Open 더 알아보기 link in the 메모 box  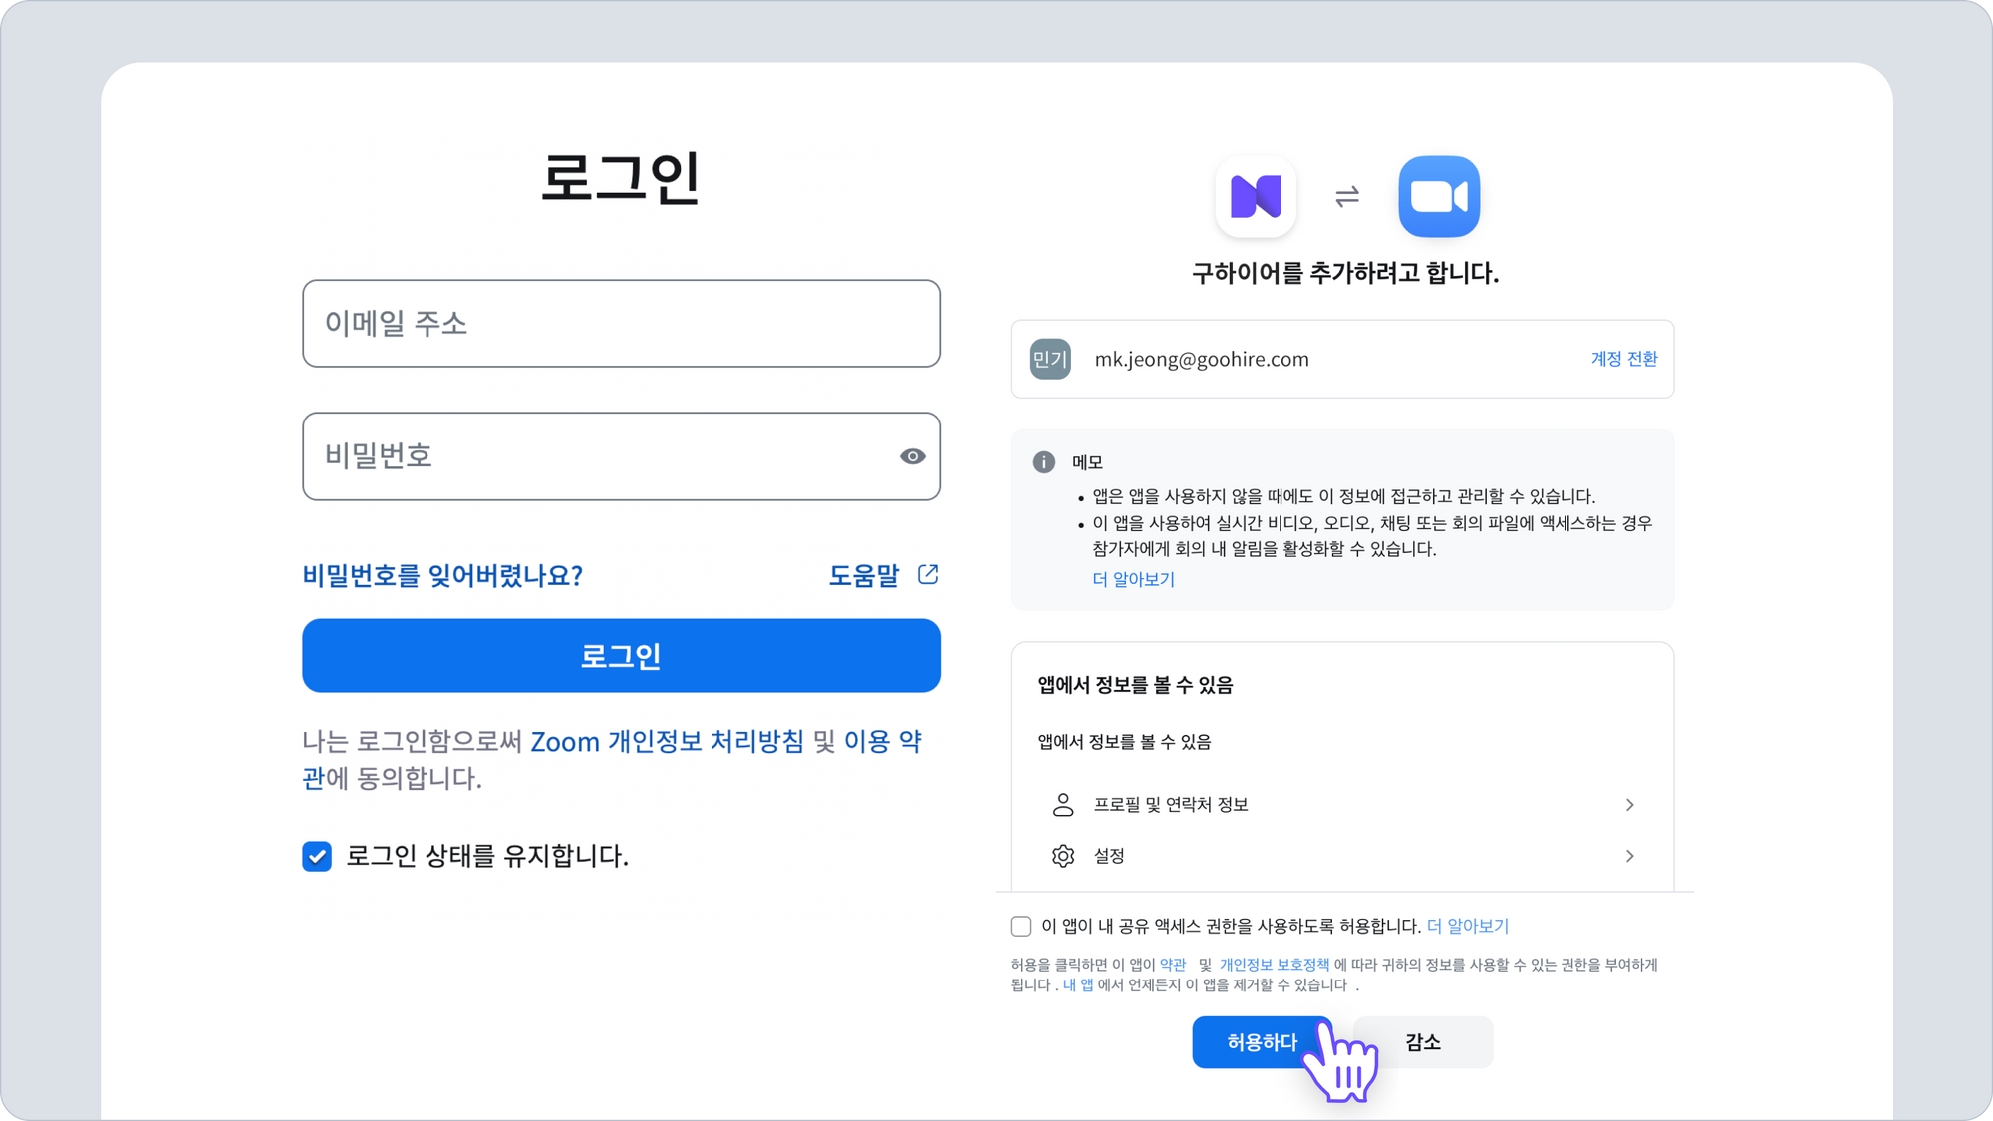point(1133,579)
